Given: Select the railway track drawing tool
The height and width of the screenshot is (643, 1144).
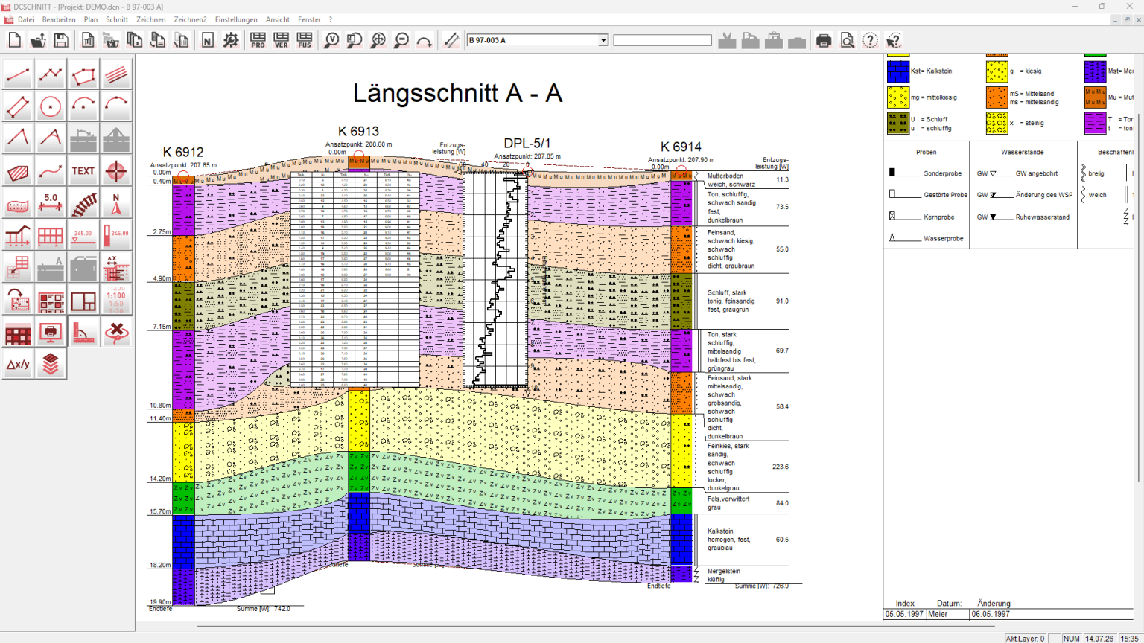Looking at the screenshot, I should tap(83, 203).
